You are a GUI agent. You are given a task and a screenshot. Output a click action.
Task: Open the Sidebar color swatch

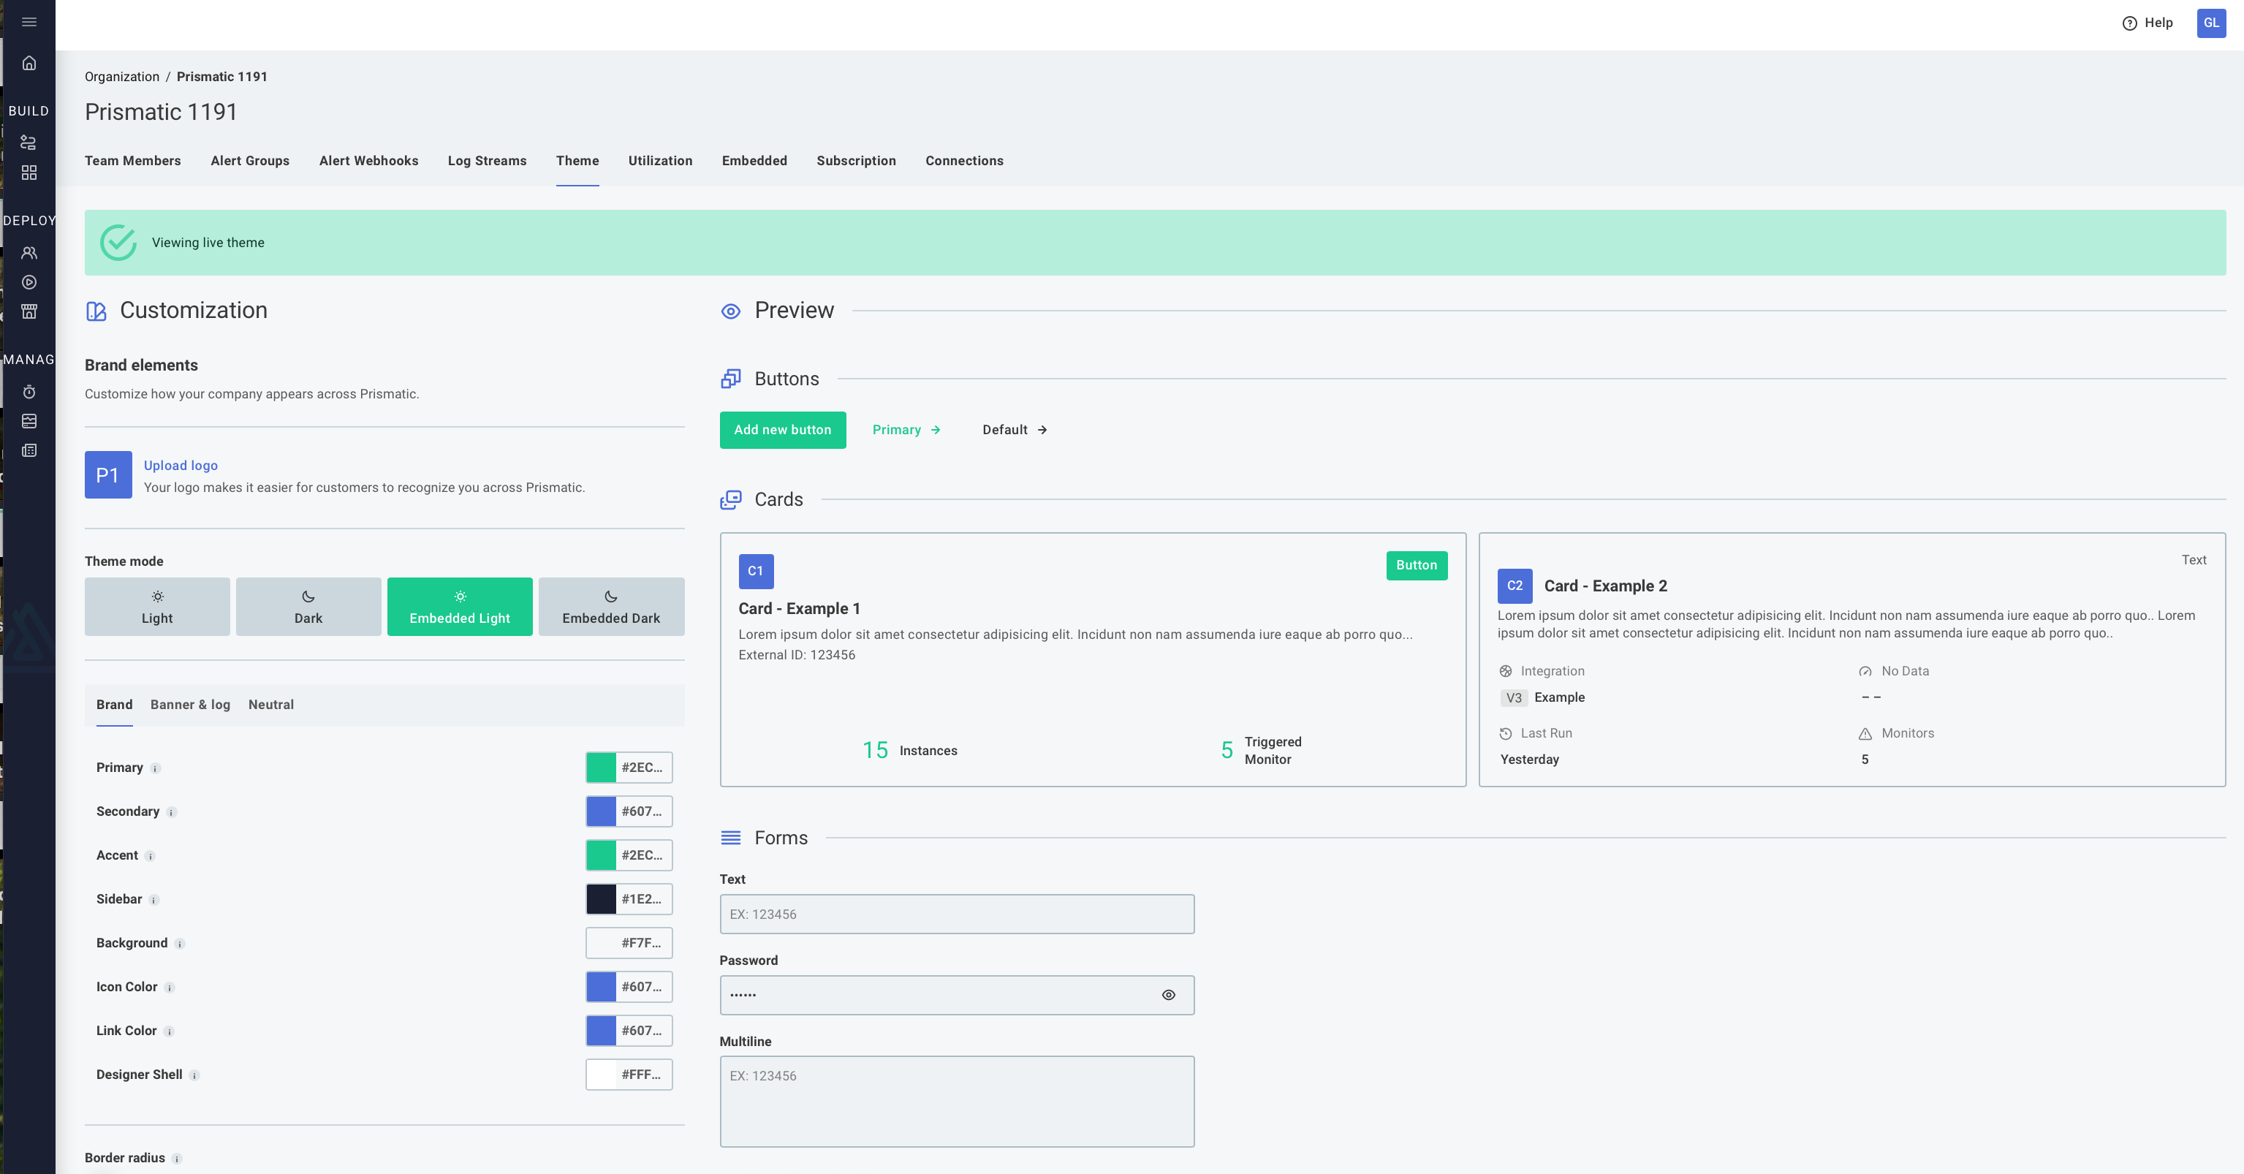[601, 899]
